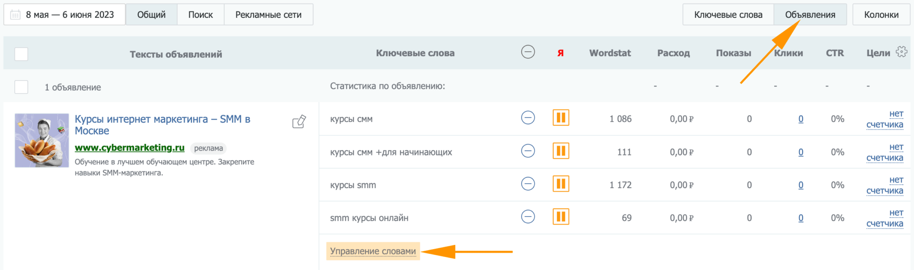914x270 pixels.
Task: Switch to 'Ключевые слова' view
Action: coord(728,15)
